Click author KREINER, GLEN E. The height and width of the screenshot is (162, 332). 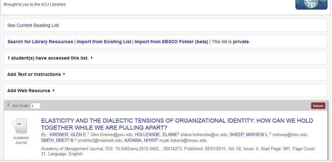[68, 134]
